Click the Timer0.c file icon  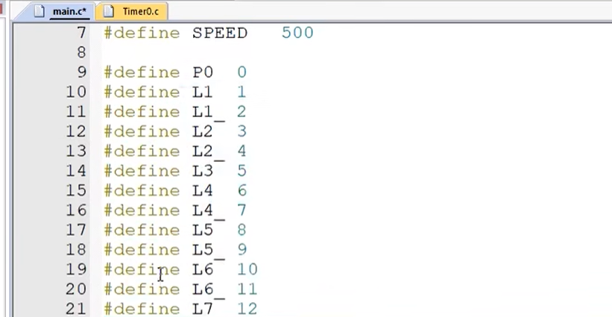109,12
